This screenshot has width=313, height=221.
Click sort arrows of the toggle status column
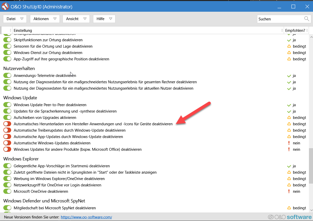click(x=10, y=30)
